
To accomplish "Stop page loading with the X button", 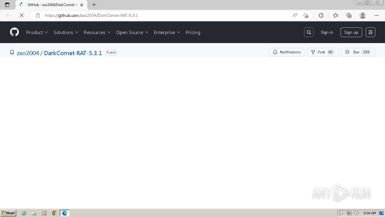I will point(22,15).
